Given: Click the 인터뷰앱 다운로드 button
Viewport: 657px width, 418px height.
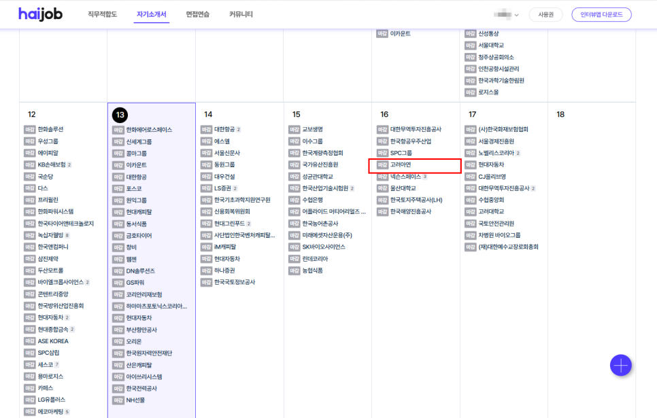Looking at the screenshot, I should tap(601, 14).
